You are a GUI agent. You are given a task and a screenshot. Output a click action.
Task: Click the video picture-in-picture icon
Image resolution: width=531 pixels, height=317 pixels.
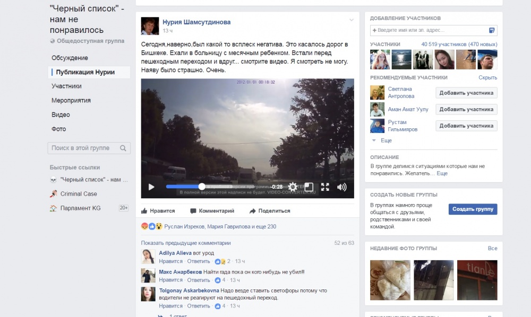(309, 187)
